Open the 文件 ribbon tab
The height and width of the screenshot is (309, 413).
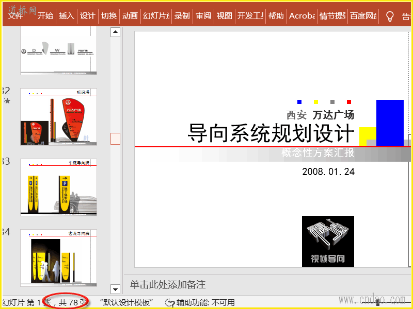point(15,16)
